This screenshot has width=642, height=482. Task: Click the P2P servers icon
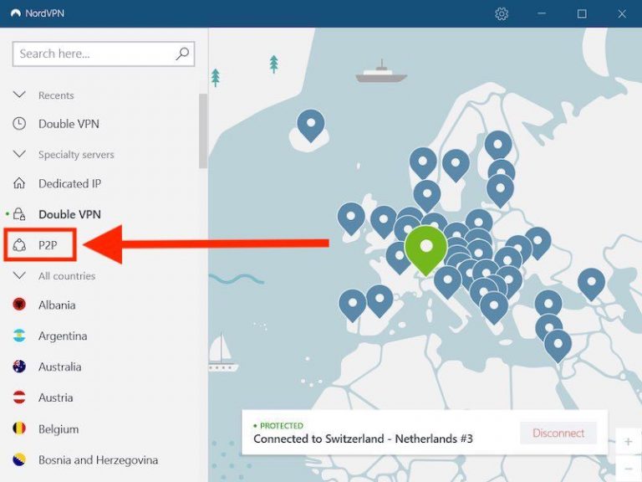click(19, 244)
